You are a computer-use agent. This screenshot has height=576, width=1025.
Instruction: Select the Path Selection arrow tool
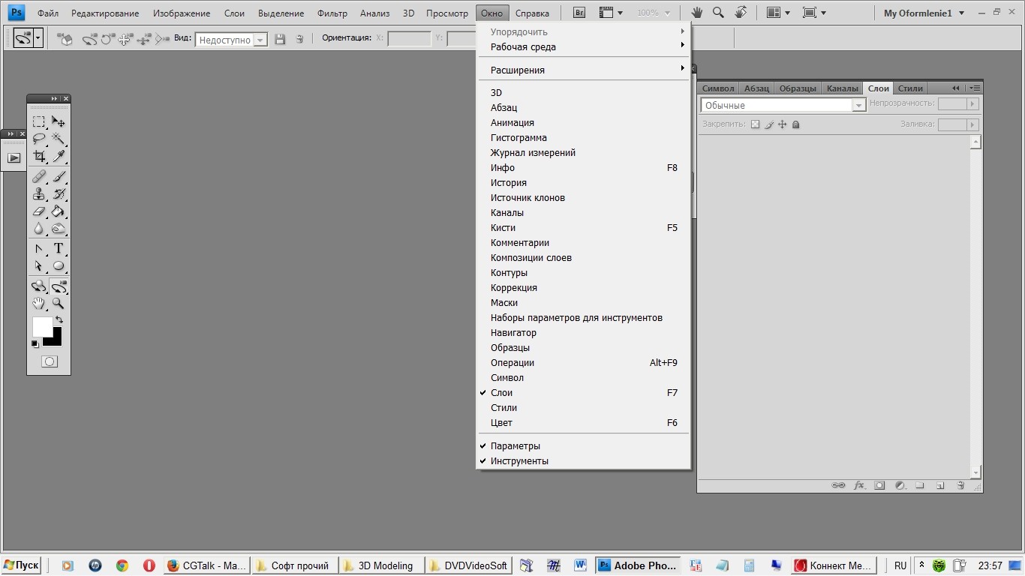point(39,266)
